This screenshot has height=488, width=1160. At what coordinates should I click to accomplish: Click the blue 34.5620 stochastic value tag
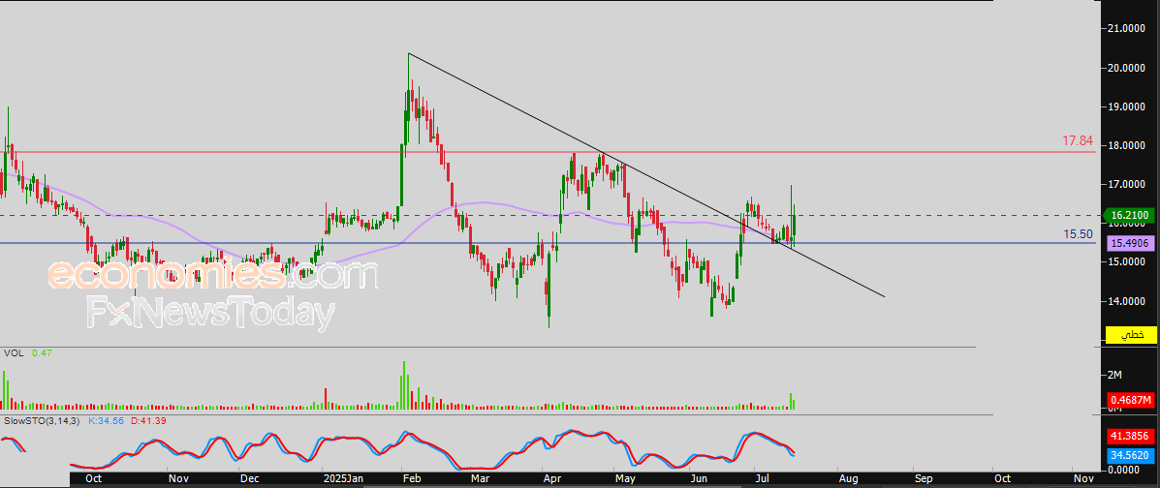click(1131, 457)
